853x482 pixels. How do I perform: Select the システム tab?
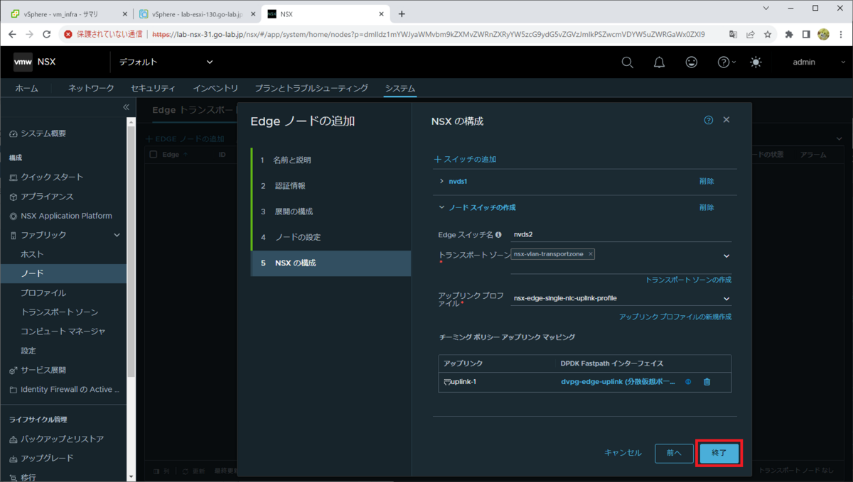[399, 89]
